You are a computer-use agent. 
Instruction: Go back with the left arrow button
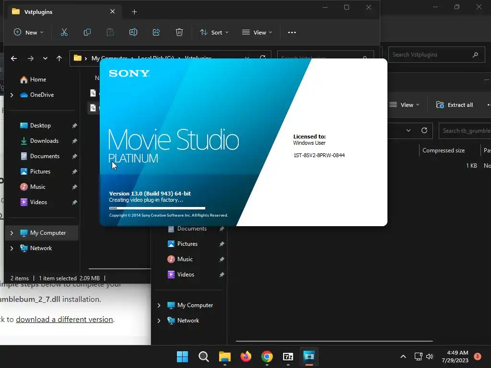(14, 58)
